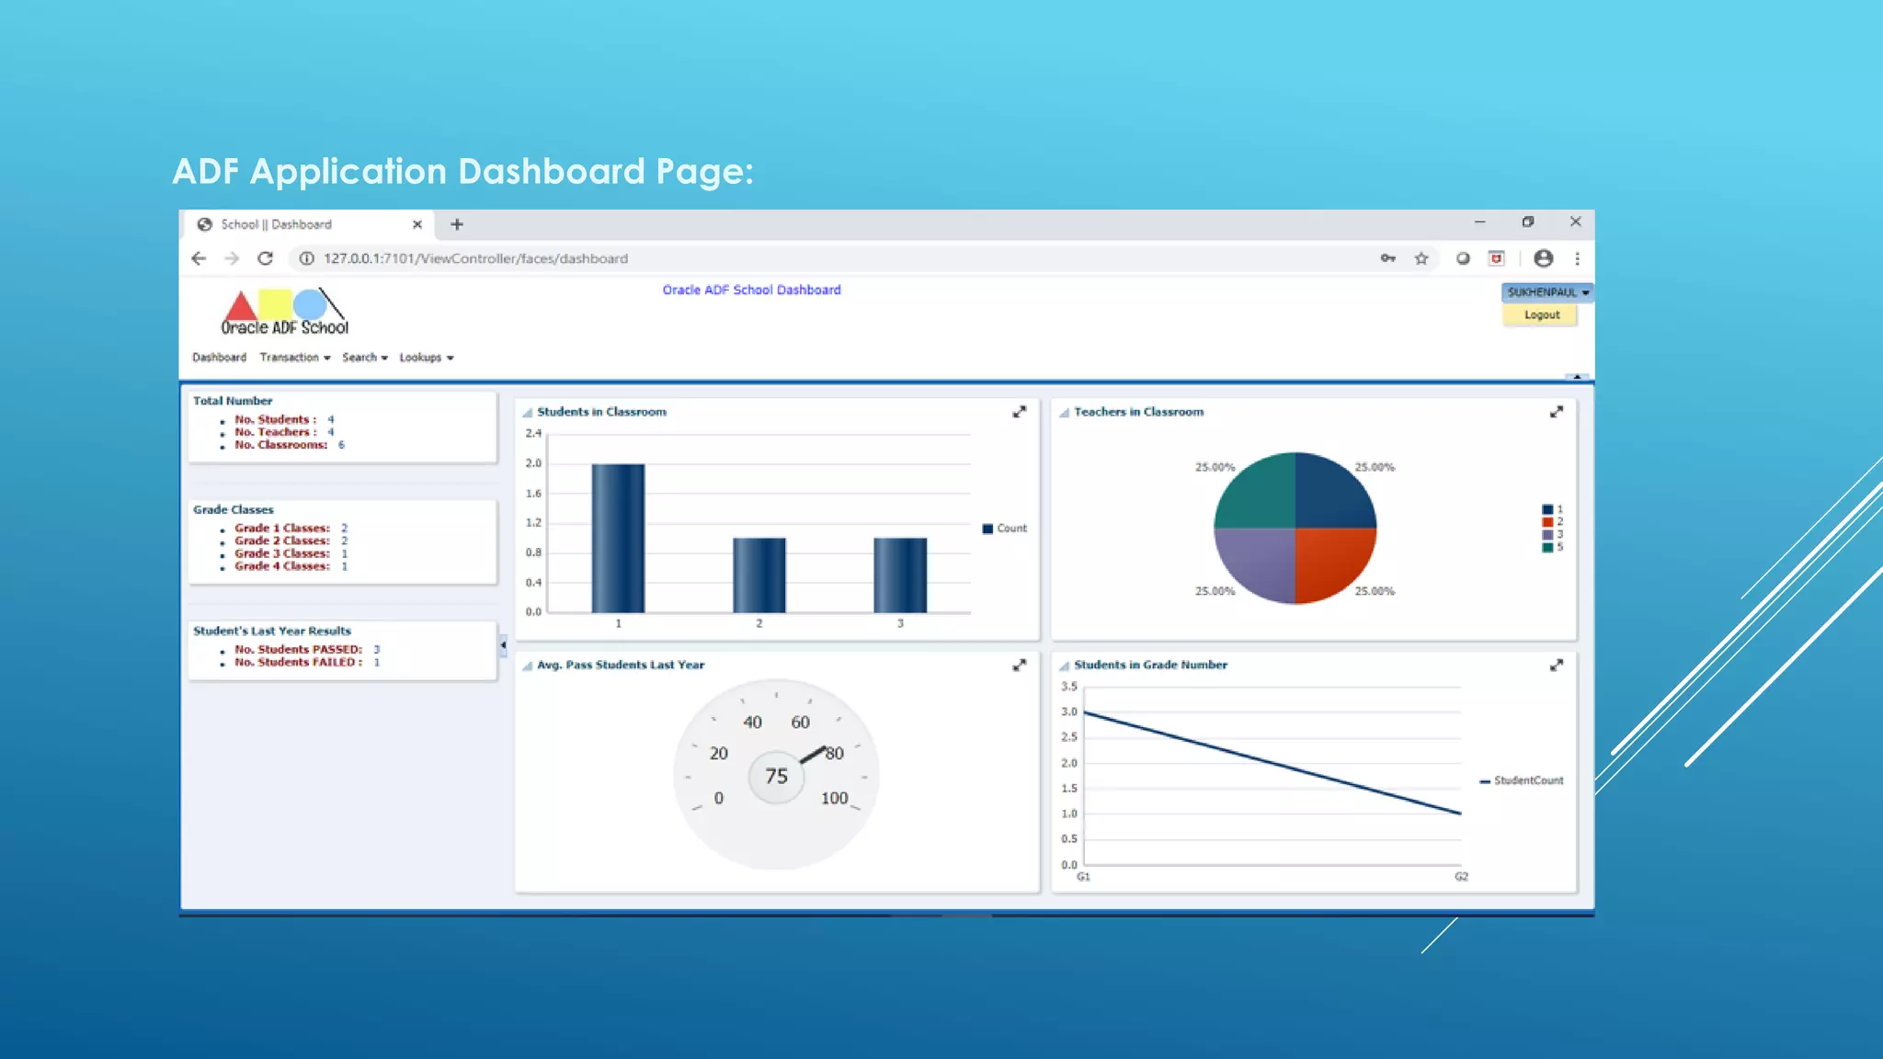Open the Dashboard menu item
1883x1059 pixels.
[219, 358]
